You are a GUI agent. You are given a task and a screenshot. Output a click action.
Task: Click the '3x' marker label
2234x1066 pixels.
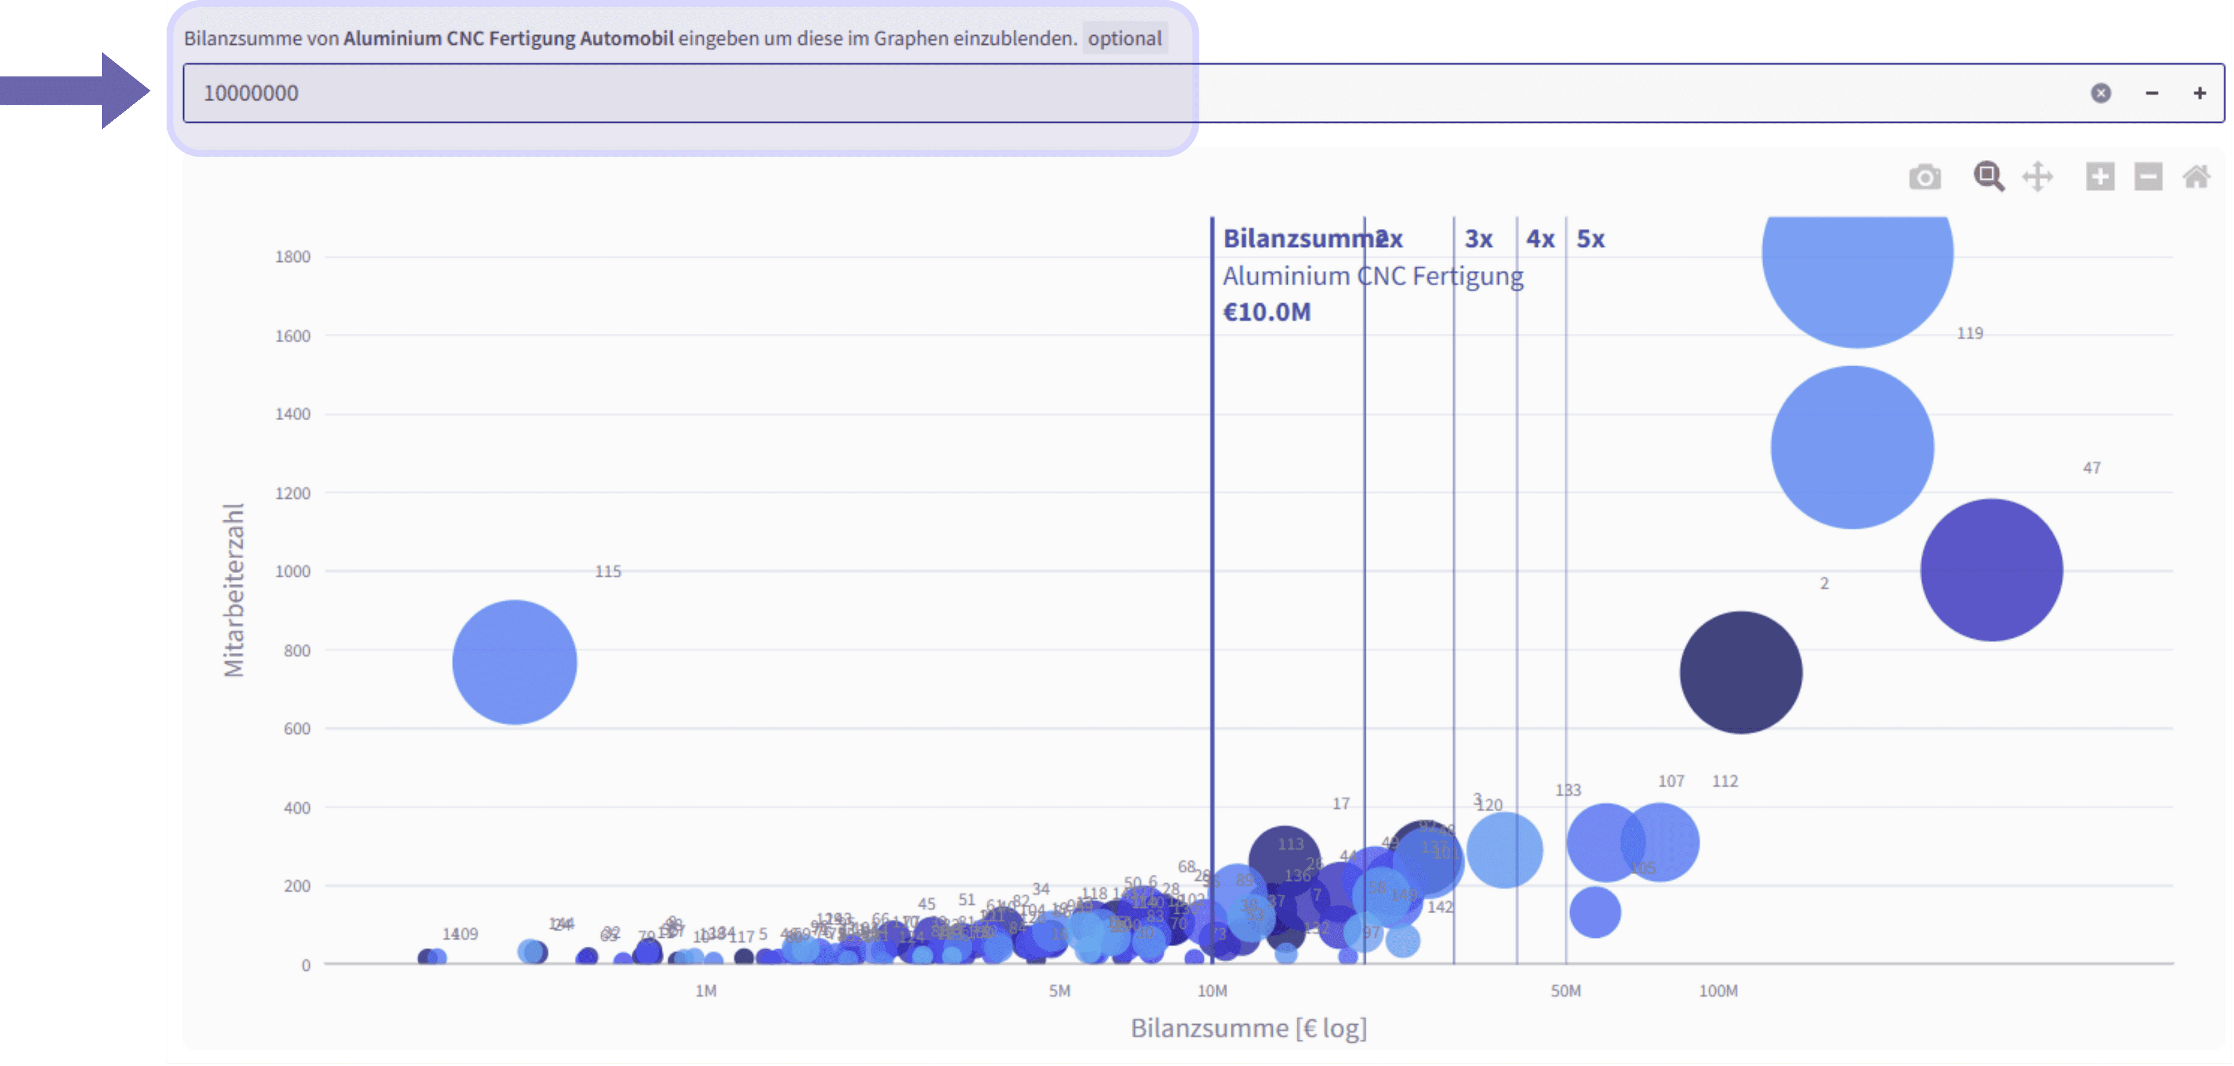(x=1478, y=240)
